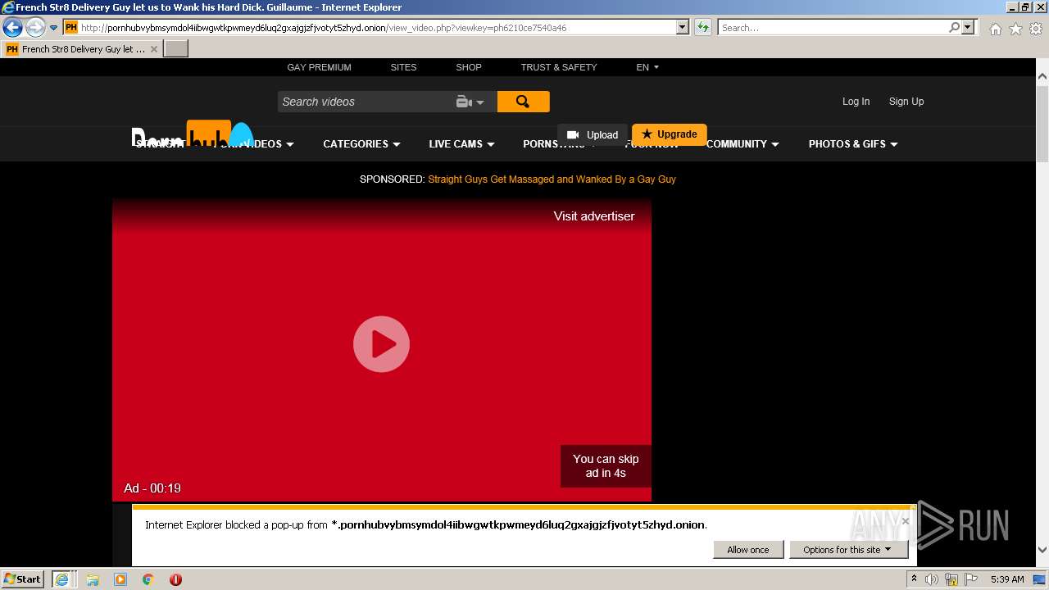
Task: Open Options for this site dropdown
Action: [848, 550]
